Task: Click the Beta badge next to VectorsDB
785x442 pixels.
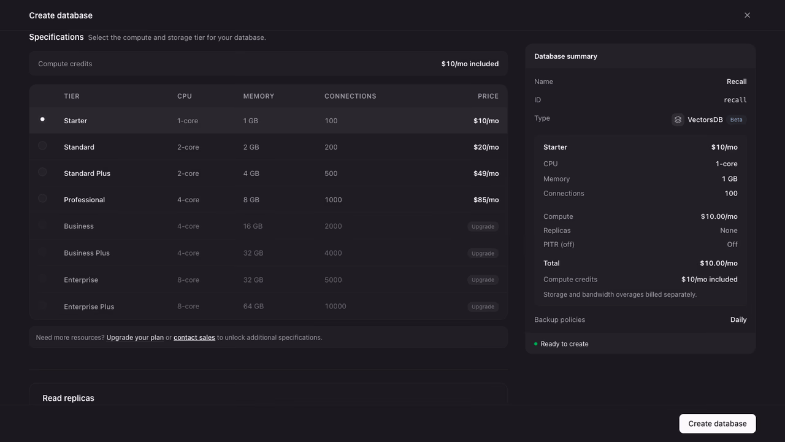Action: 736,120
